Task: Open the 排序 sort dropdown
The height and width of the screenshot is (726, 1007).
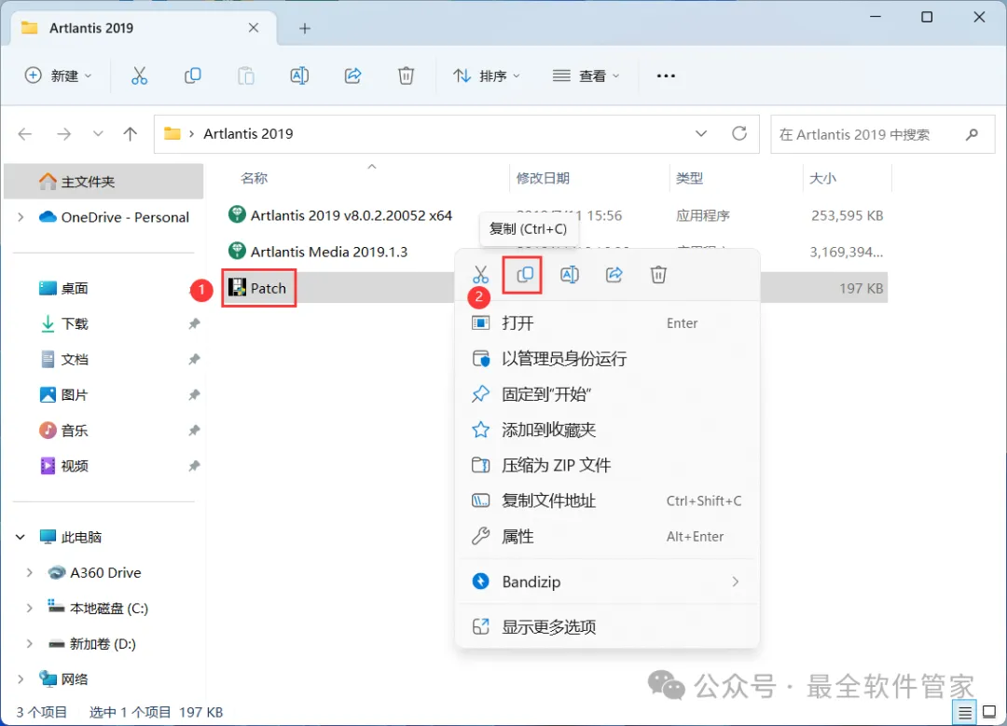Action: pyautogui.click(x=487, y=75)
